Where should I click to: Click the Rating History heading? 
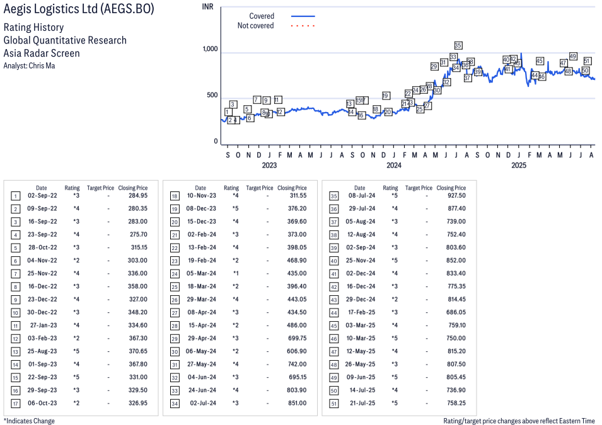point(34,28)
